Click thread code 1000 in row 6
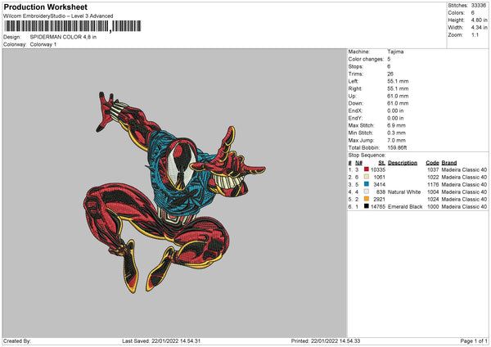The height and width of the screenshot is (347, 491). click(433, 207)
